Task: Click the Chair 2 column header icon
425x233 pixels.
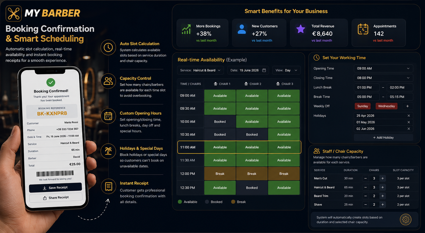Action: tap(246, 84)
